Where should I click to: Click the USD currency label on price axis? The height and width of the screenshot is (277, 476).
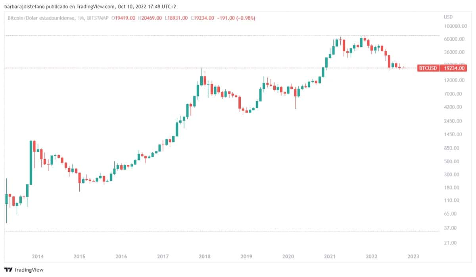tap(448, 17)
